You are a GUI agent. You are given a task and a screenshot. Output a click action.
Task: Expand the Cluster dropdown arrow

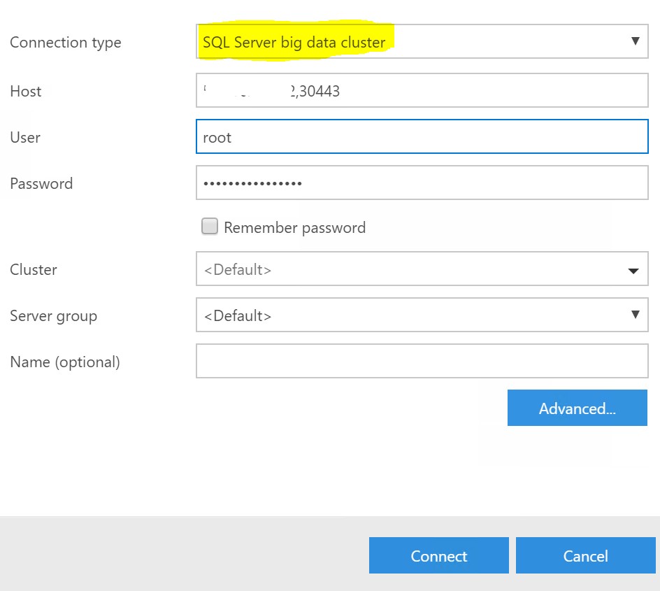coord(633,270)
